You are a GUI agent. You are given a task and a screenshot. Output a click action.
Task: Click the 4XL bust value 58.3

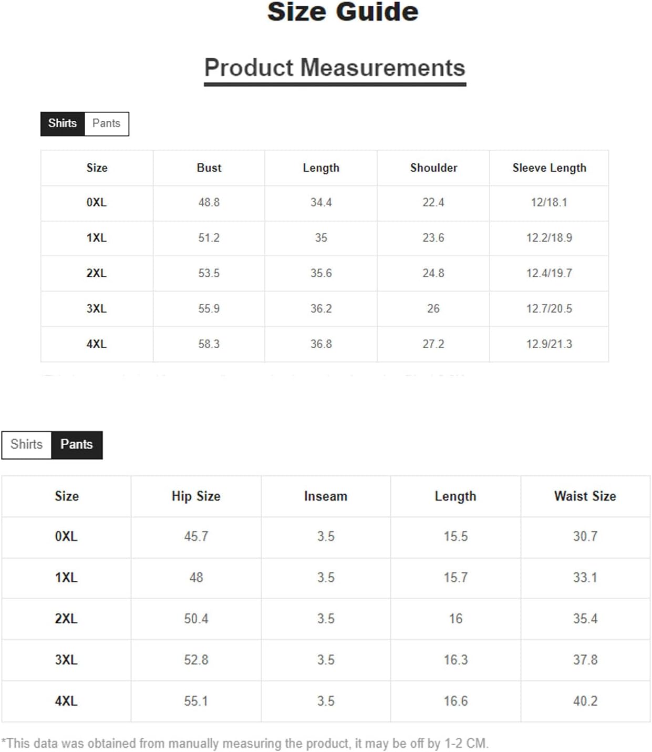tap(209, 344)
